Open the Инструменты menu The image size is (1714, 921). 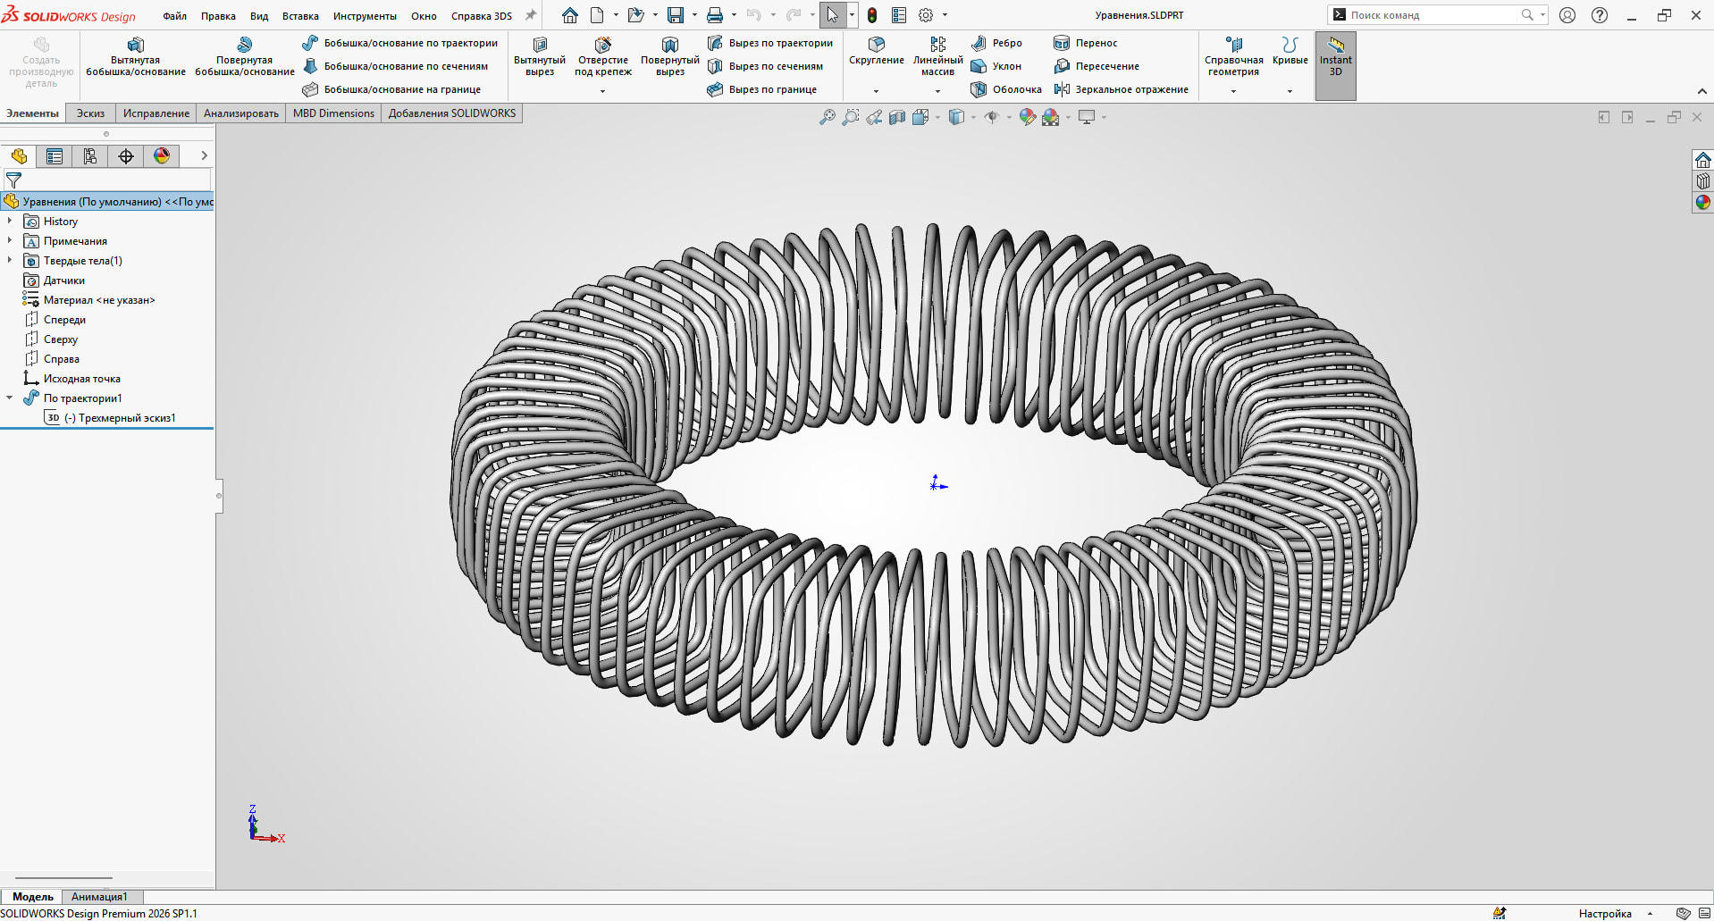[365, 16]
